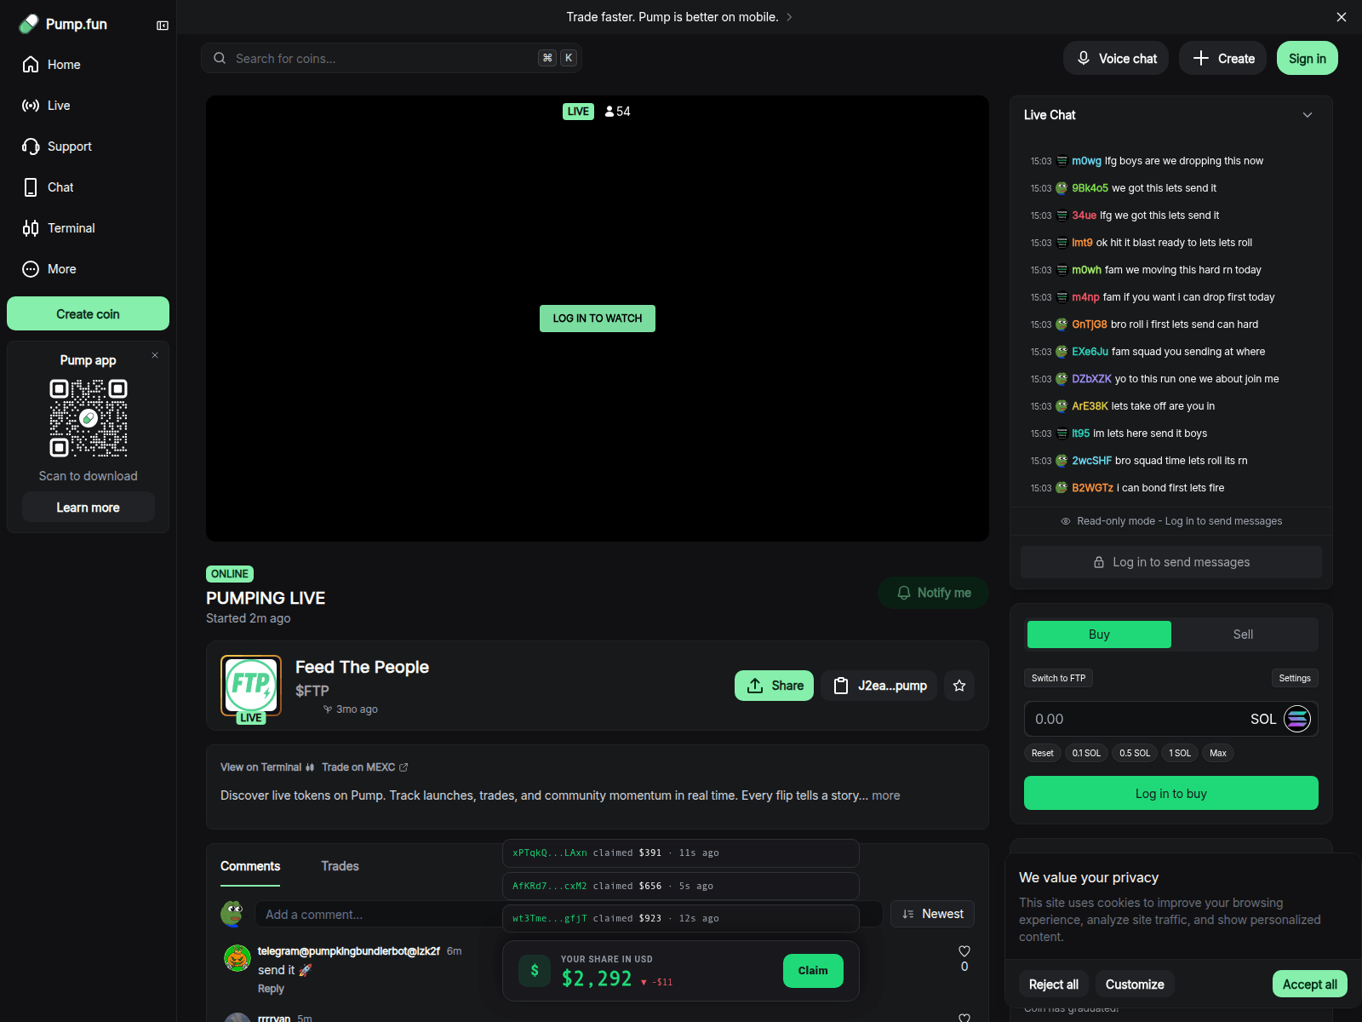Click the dollar icon on share card
This screenshot has width=1362, height=1022.
click(x=535, y=970)
